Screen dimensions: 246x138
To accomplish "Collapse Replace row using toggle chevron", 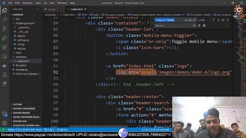I will pyautogui.click(x=152, y=23).
